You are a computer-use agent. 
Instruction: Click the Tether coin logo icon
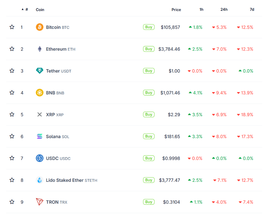(40, 71)
